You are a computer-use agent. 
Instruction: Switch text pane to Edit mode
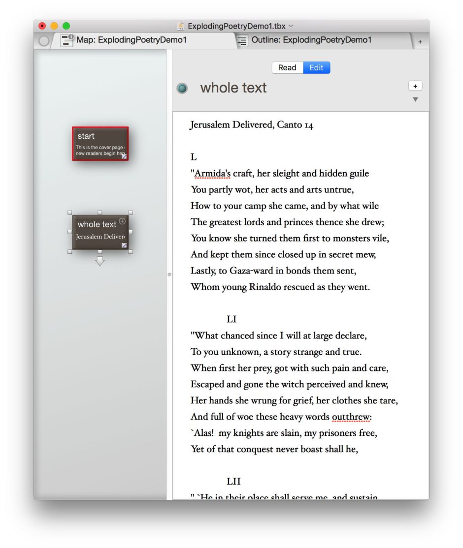click(x=316, y=68)
